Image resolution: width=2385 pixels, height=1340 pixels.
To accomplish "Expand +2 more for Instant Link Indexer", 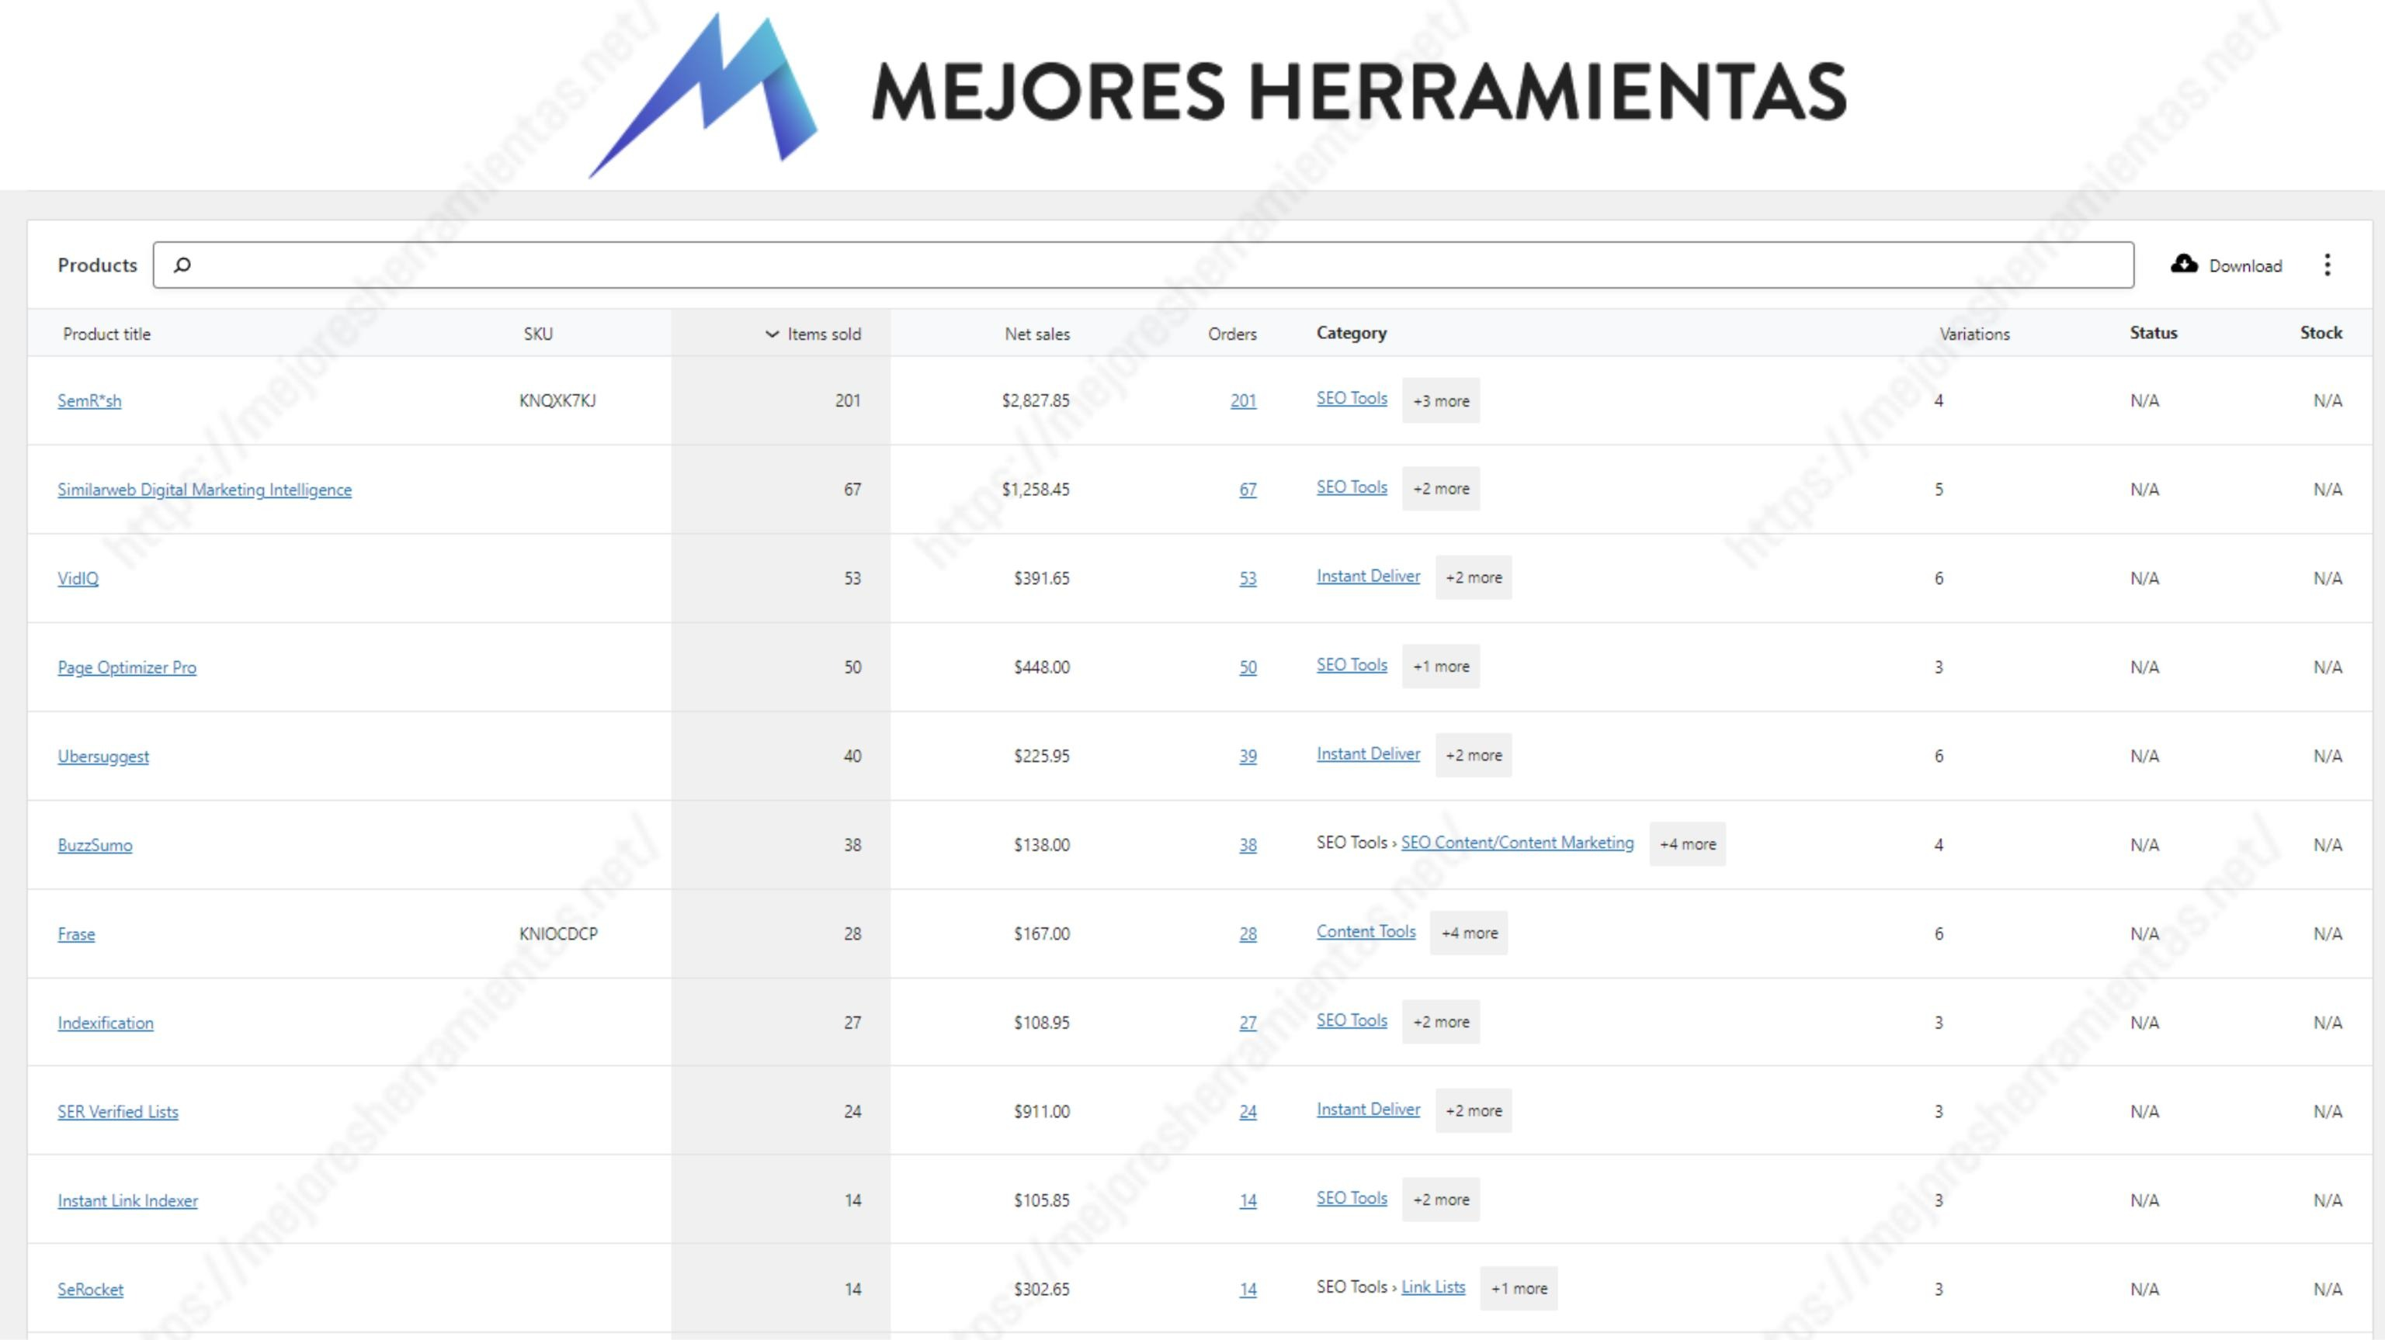I will tap(1441, 1200).
